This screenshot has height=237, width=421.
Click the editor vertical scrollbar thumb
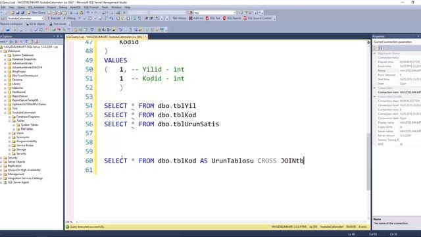(x=368, y=162)
